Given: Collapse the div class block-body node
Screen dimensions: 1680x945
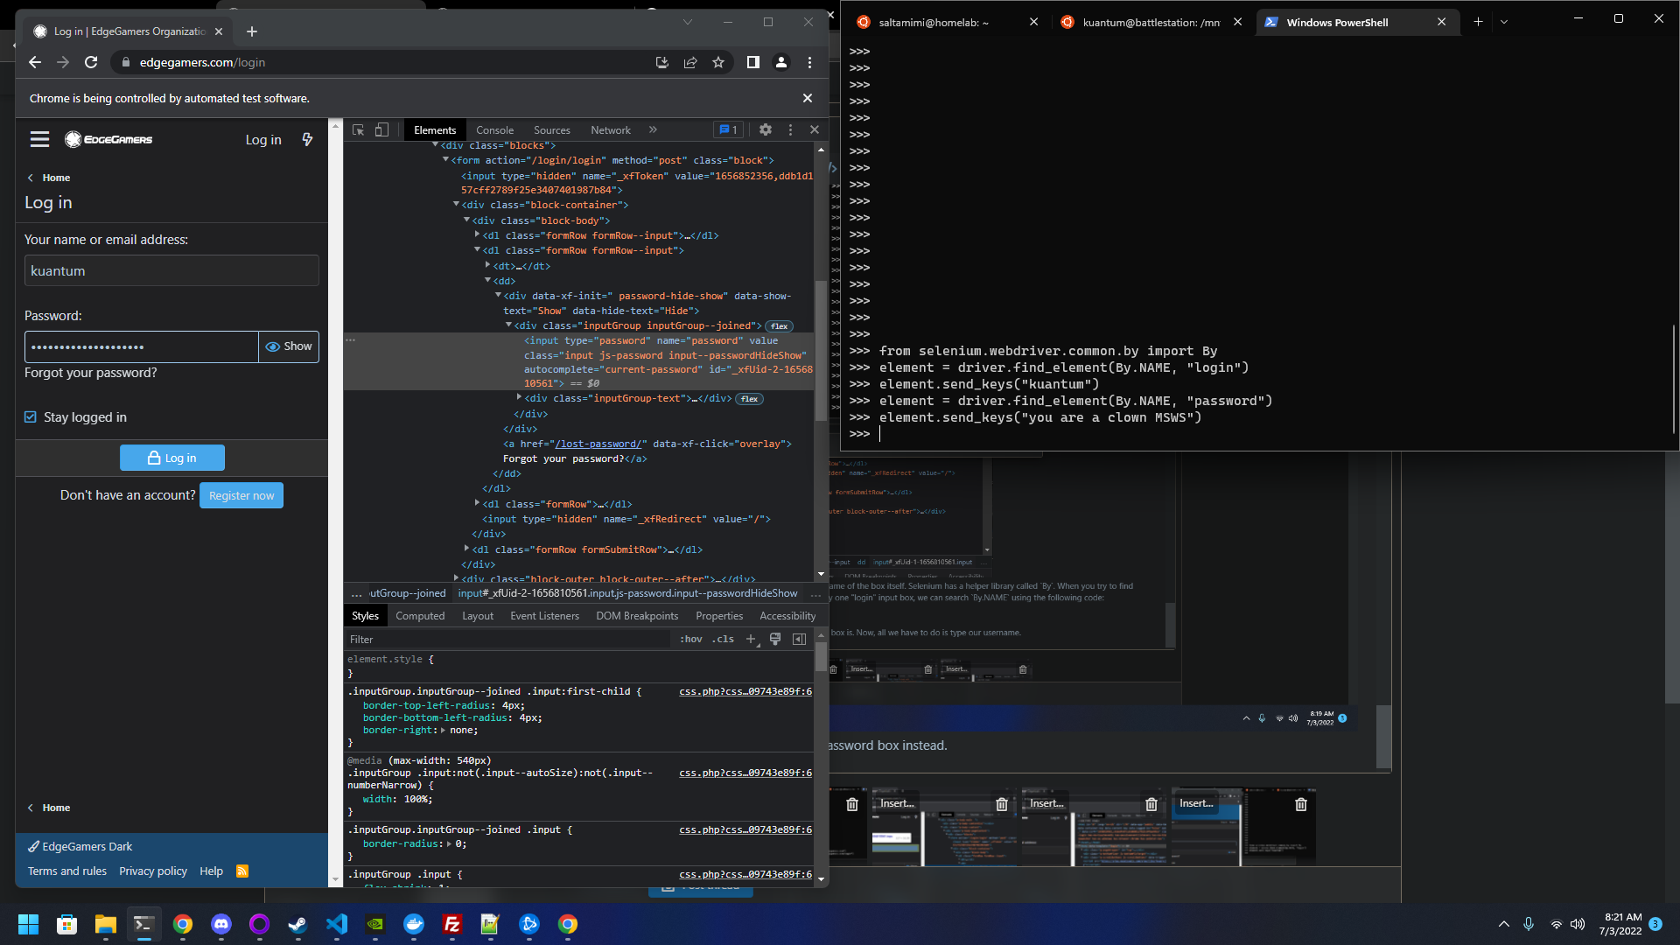Looking at the screenshot, I should click(x=466, y=220).
